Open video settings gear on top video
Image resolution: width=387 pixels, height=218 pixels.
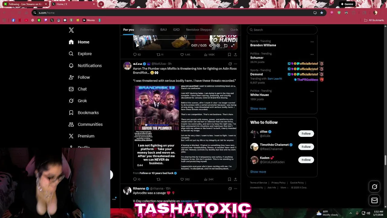coord(218,45)
